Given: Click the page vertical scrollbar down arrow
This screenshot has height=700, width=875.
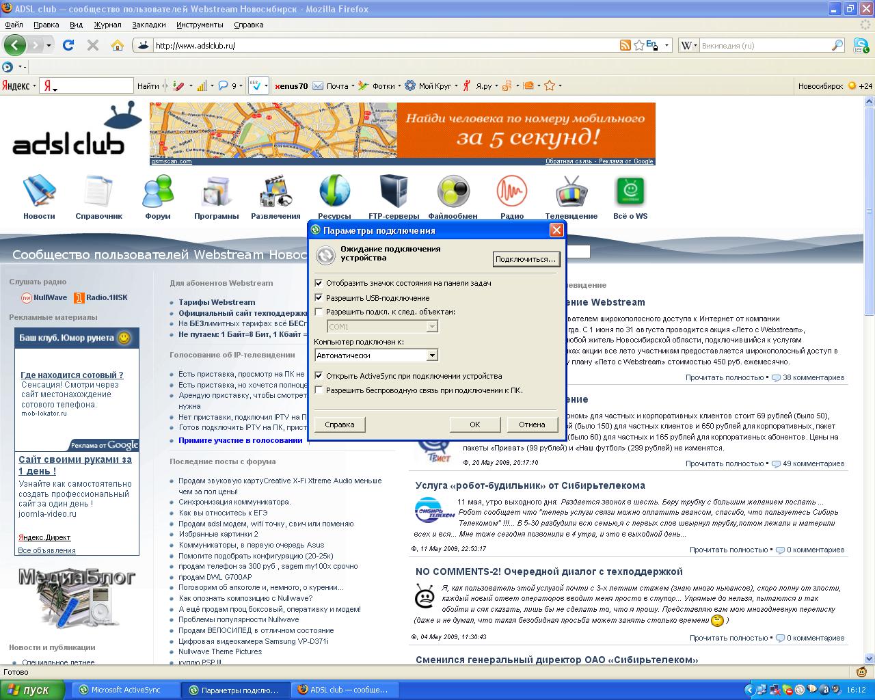Looking at the screenshot, I should coord(869,660).
